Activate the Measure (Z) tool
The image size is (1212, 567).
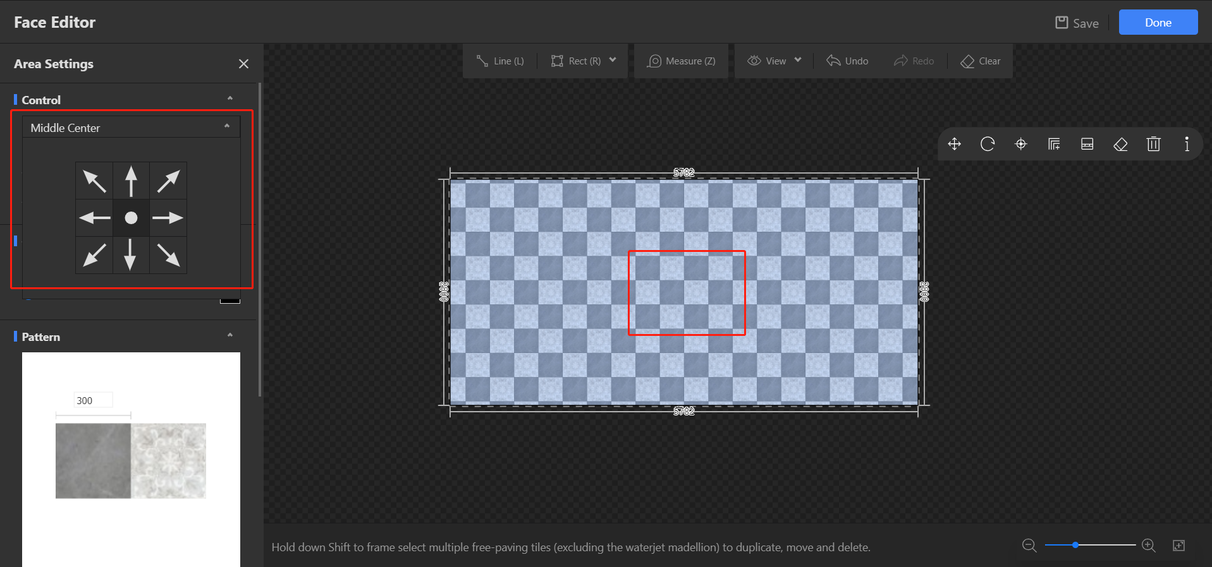tap(682, 61)
